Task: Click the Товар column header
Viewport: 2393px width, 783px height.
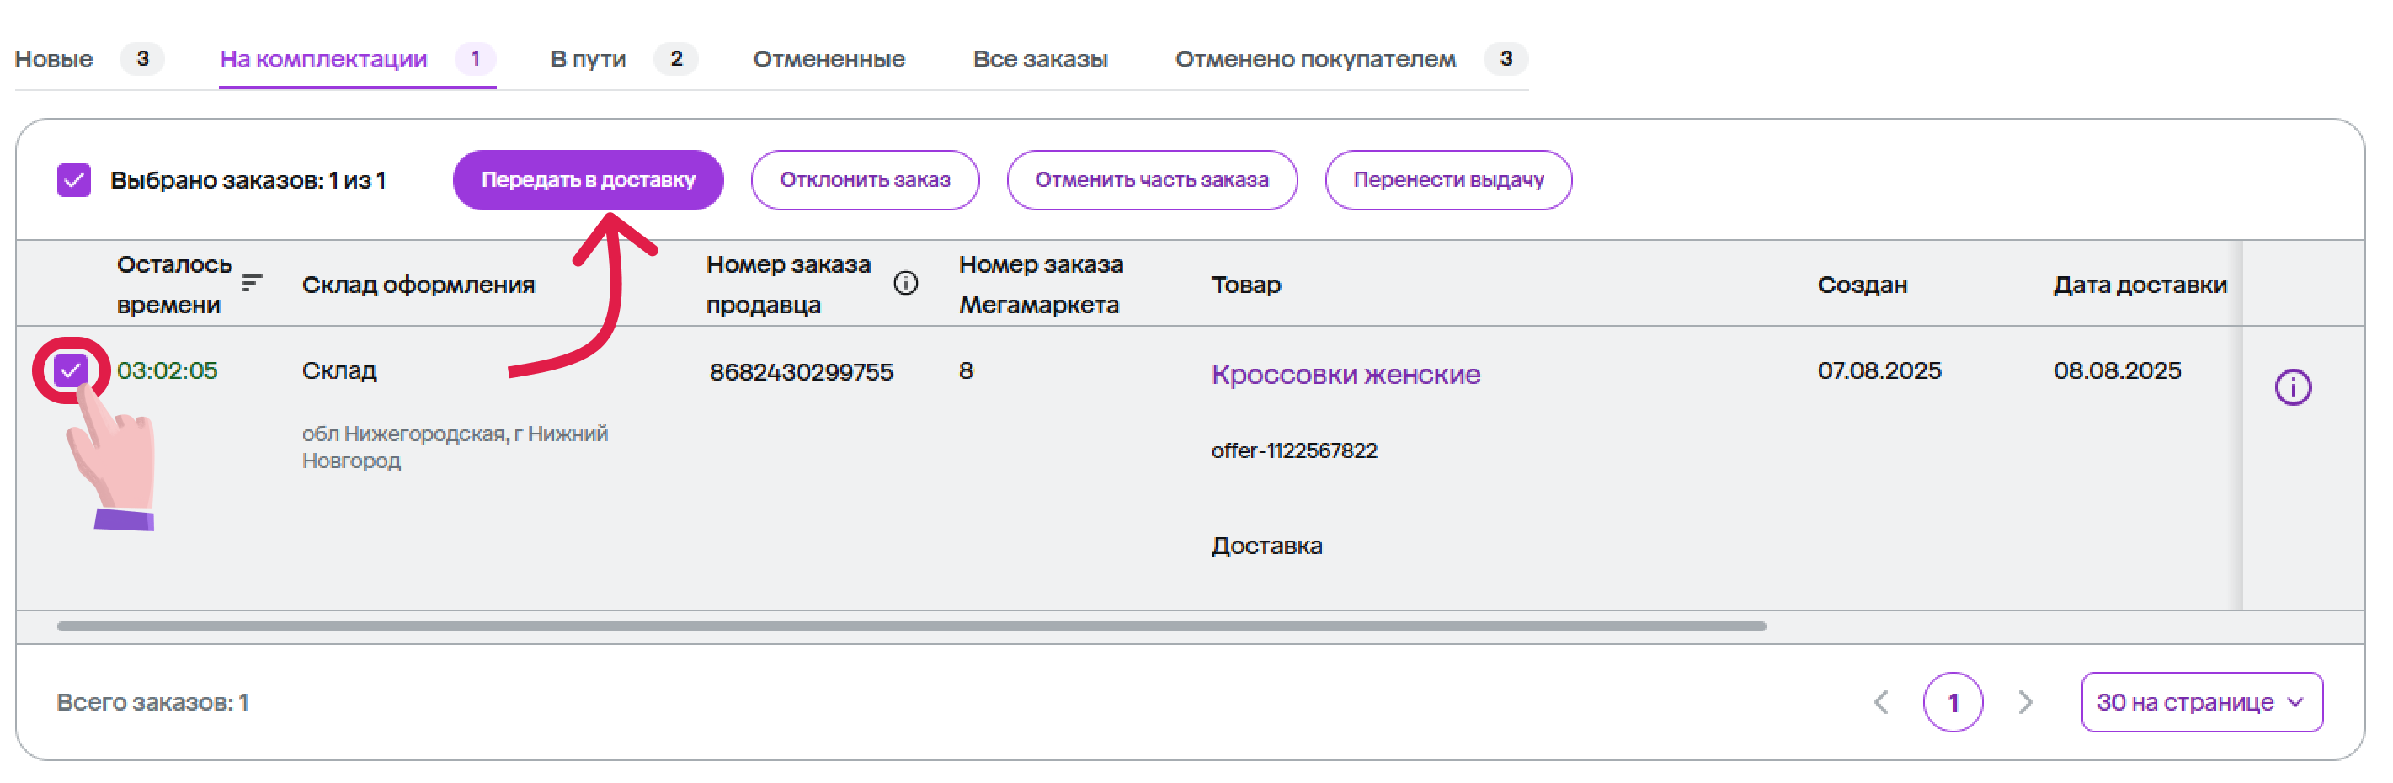Action: pyautogui.click(x=1245, y=285)
